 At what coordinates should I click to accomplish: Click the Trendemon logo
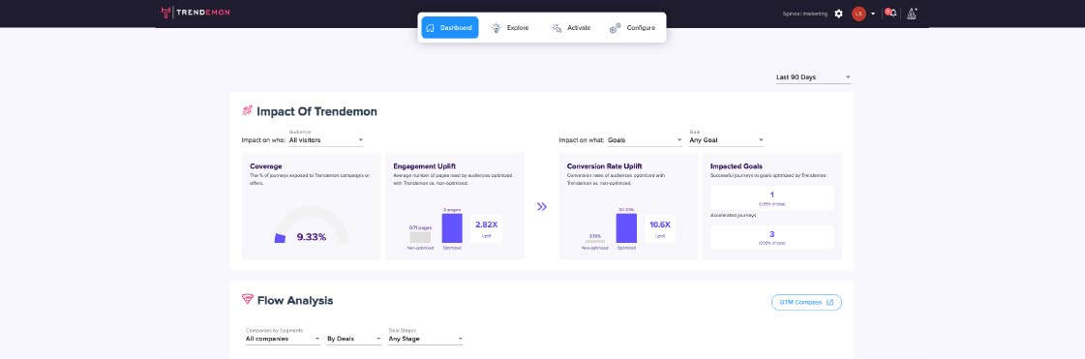(x=196, y=13)
